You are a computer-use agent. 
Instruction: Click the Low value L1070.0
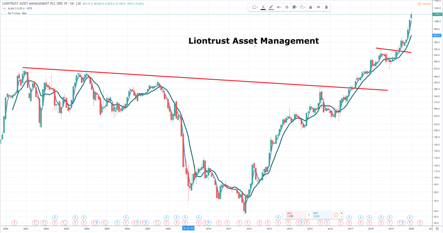pos(110,3)
